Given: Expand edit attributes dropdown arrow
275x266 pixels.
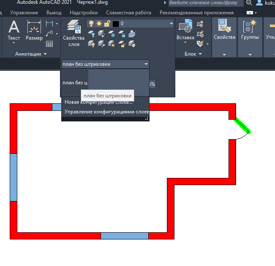Looking at the screenshot, I should (x=208, y=44).
